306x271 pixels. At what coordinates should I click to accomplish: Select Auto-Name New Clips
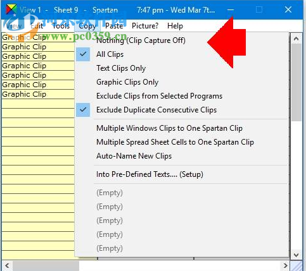coord(182,156)
